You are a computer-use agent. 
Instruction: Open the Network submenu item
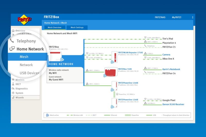coord(26,65)
